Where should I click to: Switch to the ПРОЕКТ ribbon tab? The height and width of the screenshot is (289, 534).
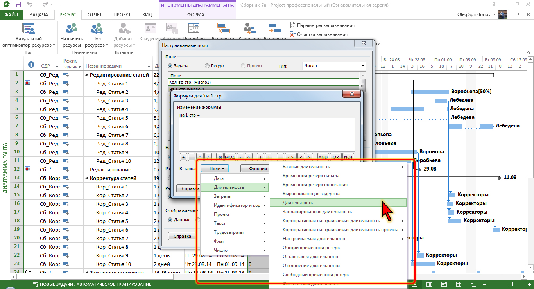[x=122, y=14]
